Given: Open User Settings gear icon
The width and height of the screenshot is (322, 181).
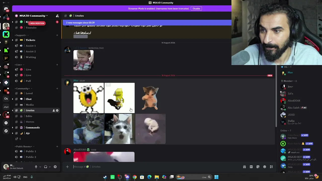Looking at the screenshot, I should [x=55, y=167].
